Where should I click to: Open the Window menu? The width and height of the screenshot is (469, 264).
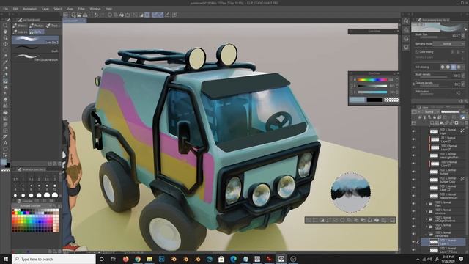point(95,9)
